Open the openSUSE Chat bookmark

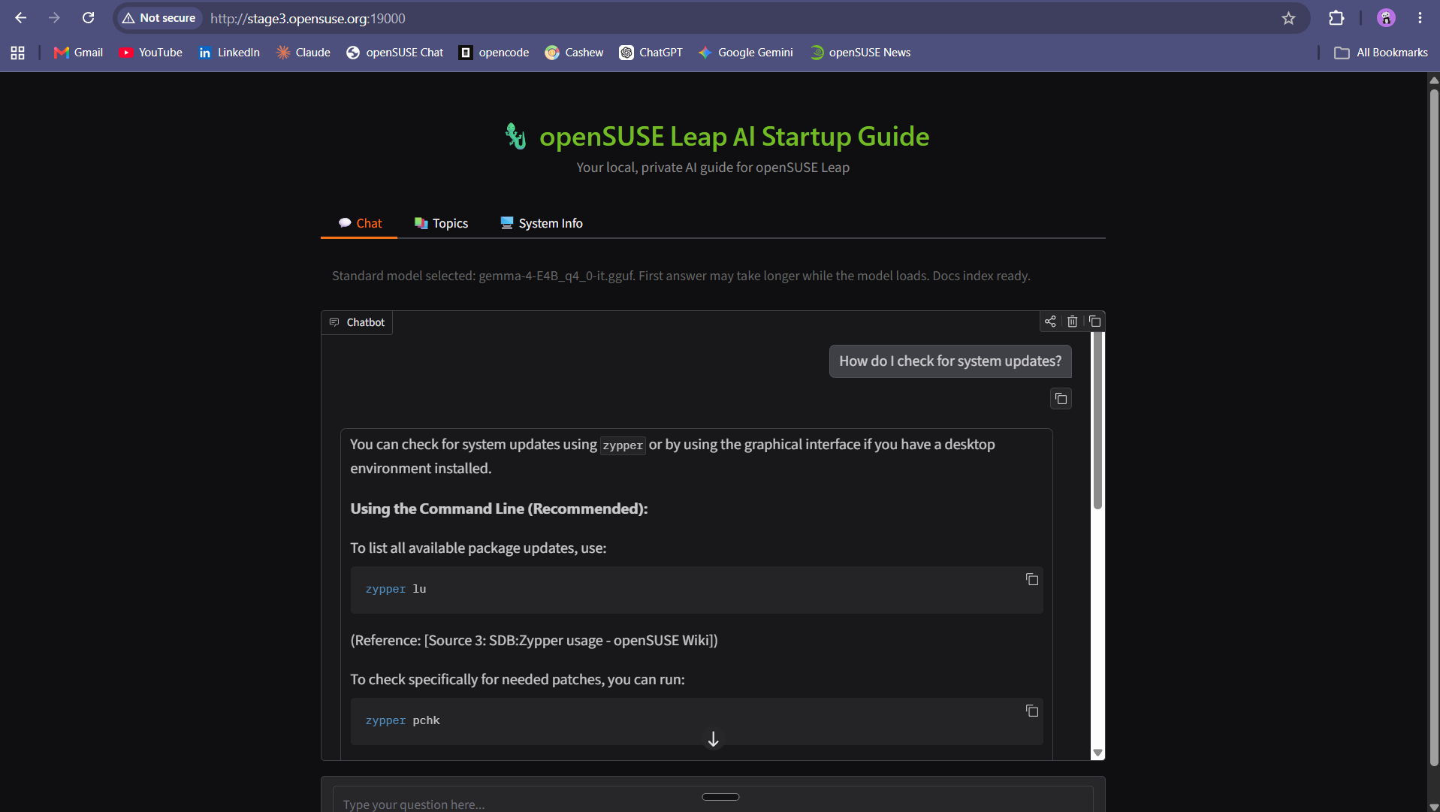coord(394,53)
